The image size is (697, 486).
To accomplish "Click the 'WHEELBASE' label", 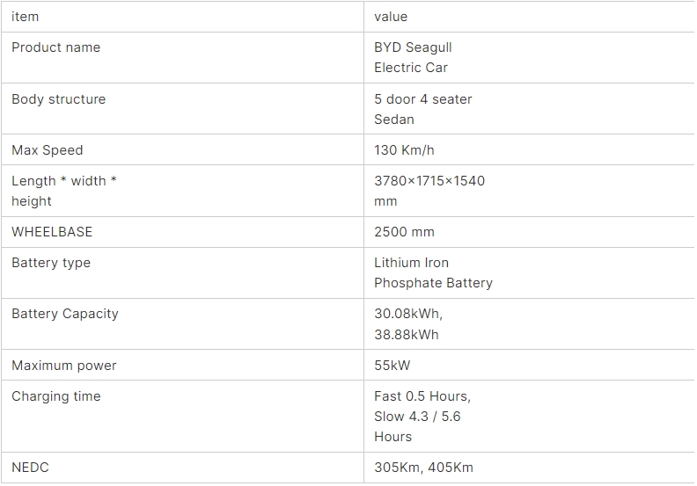I will click(x=52, y=232).
